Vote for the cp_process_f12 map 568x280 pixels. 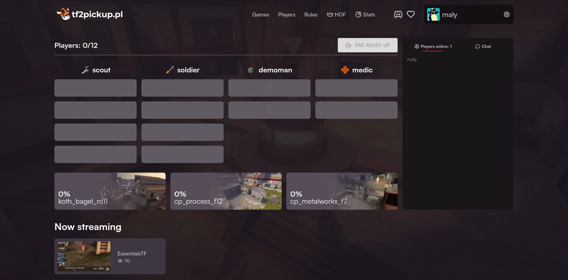pyautogui.click(x=226, y=191)
